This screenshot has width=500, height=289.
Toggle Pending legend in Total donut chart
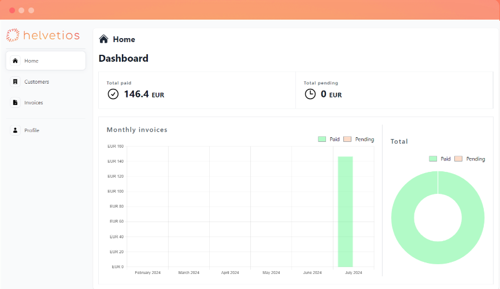458,159
